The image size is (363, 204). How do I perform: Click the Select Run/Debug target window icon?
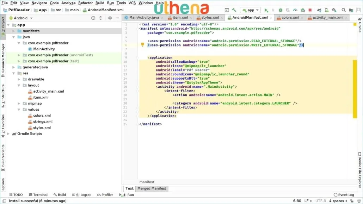tap(227, 10)
